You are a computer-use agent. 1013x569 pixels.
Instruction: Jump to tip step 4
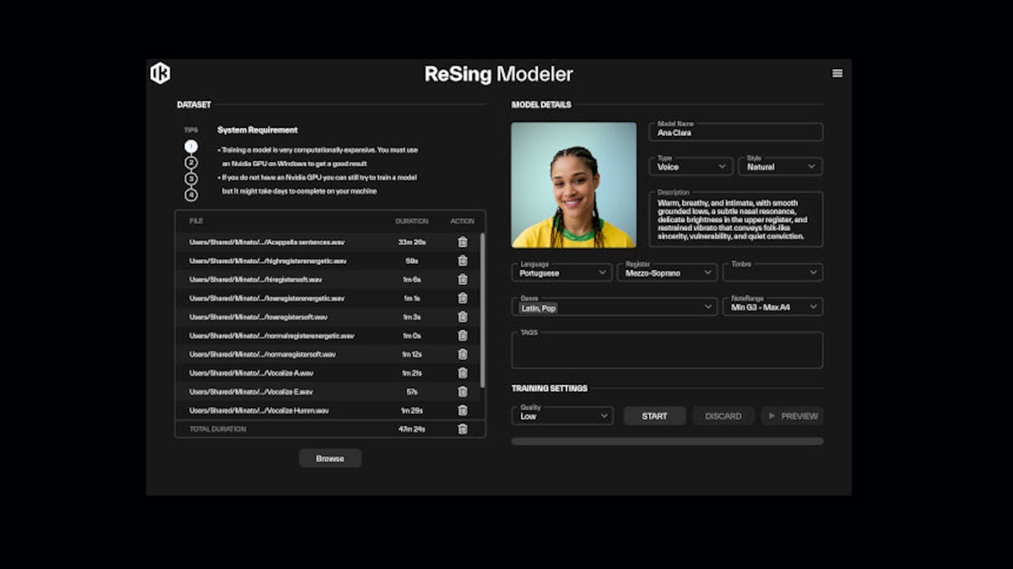(x=191, y=195)
